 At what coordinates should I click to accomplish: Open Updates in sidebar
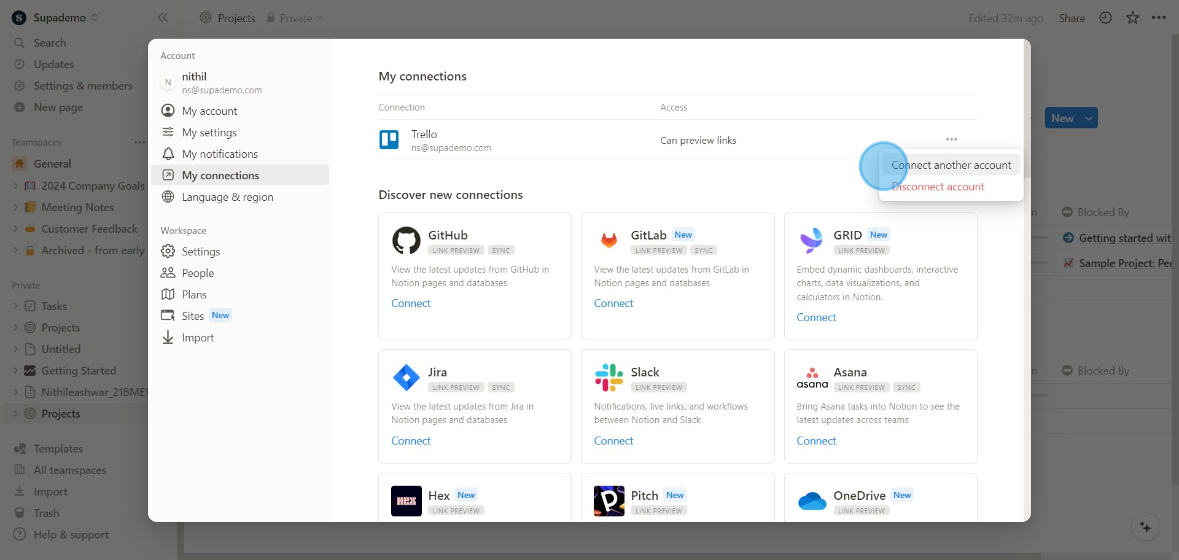(x=53, y=64)
